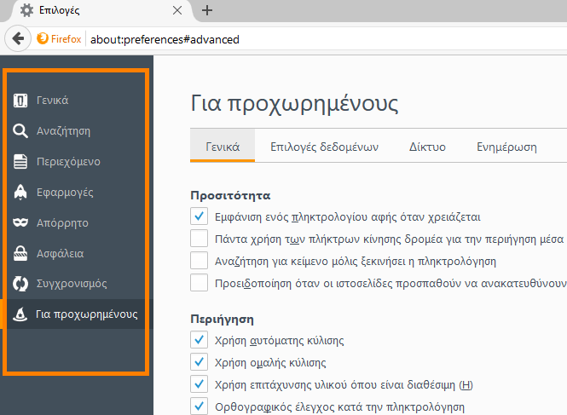Switch to the Δίκτυο tab
The image size is (567, 415).
(427, 147)
